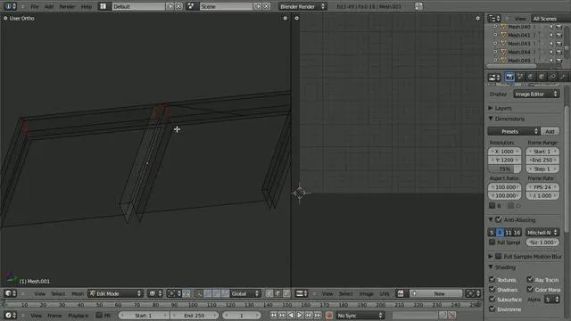Open the No Sync dropdown
571x321 pixels.
click(360, 315)
